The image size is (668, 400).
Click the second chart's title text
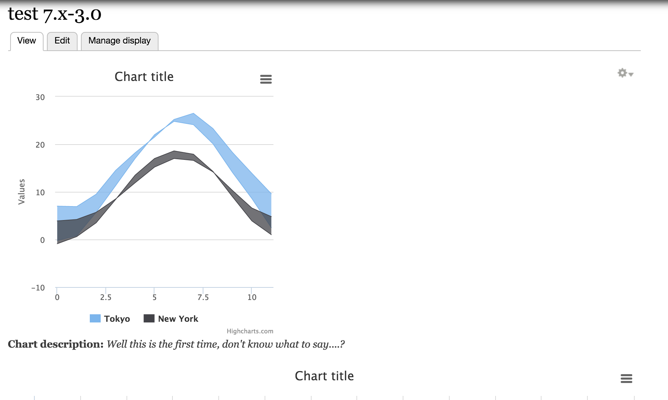pos(324,376)
